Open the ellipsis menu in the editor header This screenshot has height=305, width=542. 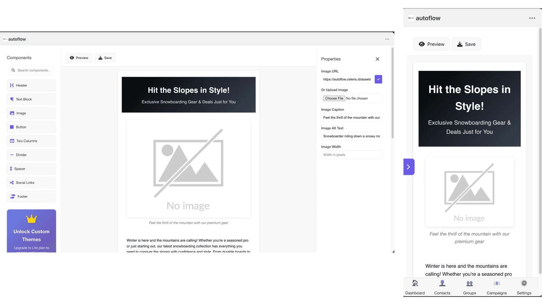[x=387, y=39]
